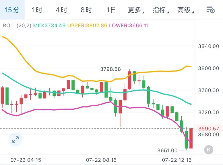Tap the UPPER:3802.86 band value
The height and width of the screenshot is (165, 223).
point(87,26)
